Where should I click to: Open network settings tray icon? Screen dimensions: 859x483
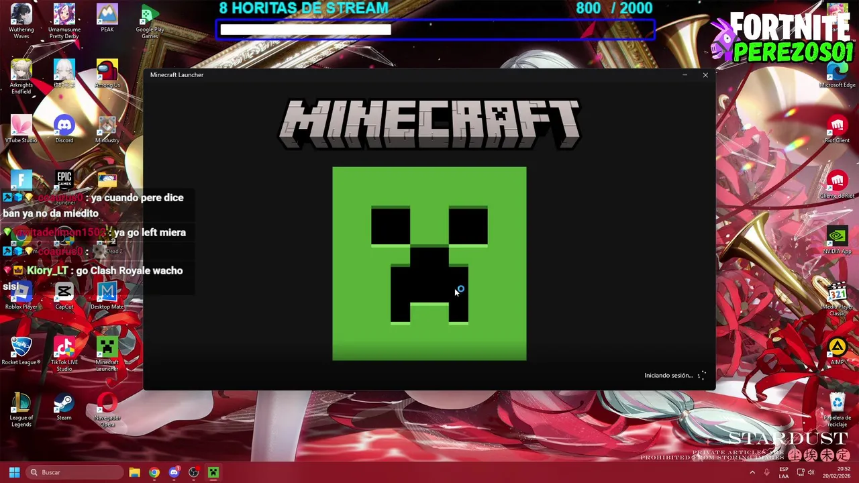point(800,472)
